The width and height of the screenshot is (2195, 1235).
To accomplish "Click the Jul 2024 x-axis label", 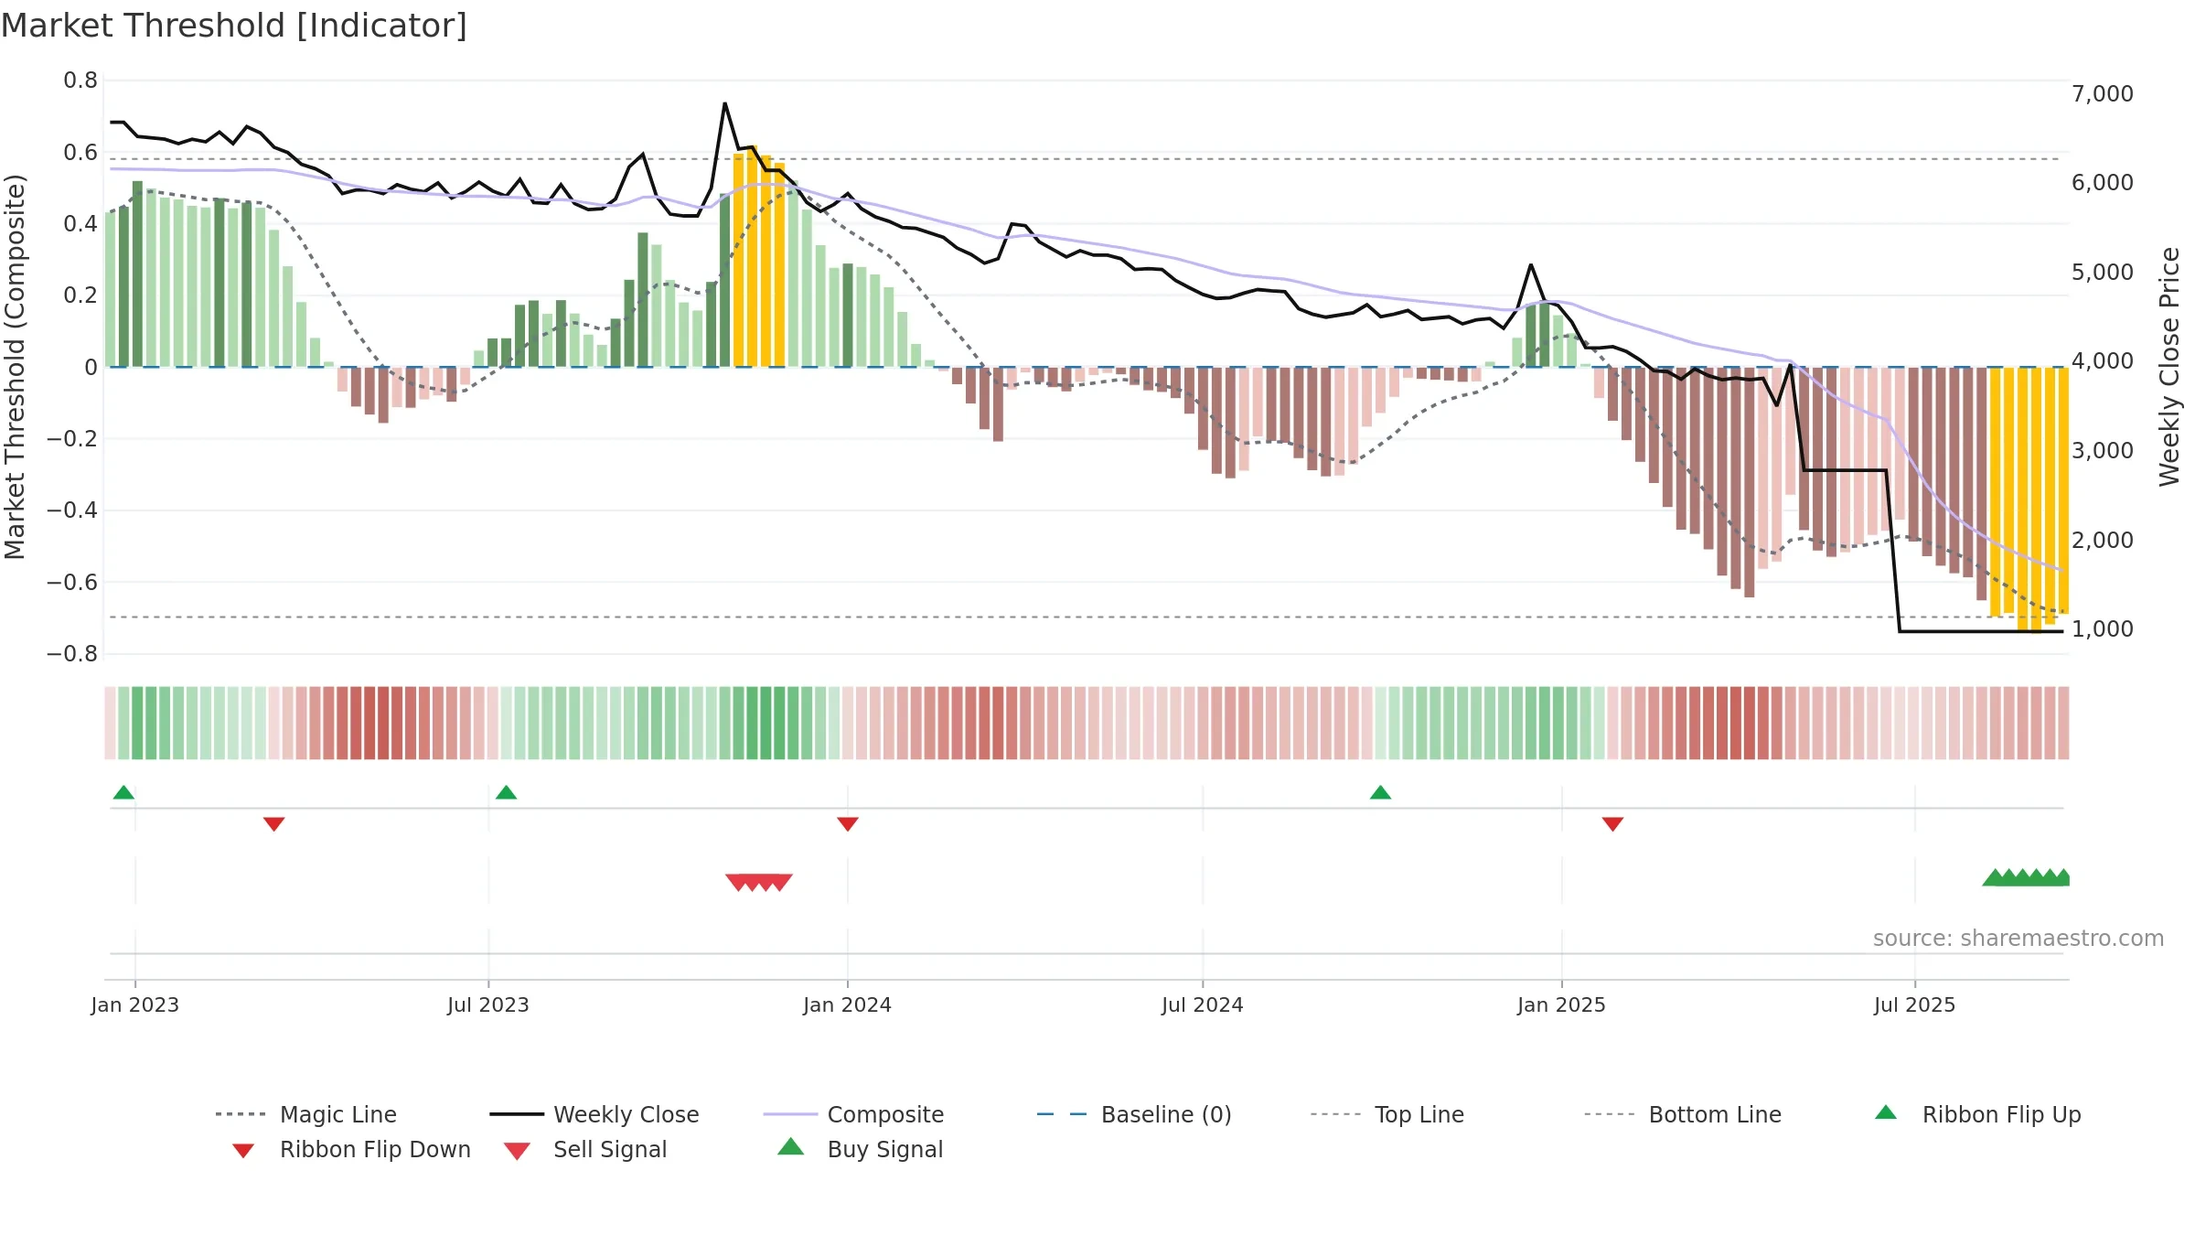I will tap(1203, 1004).
